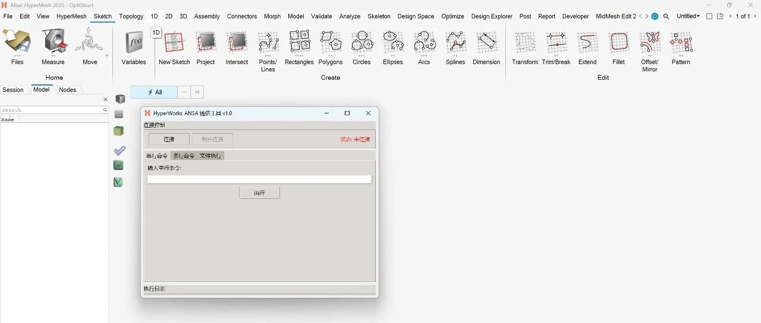Open the Edit menu
The image size is (761, 323).
point(24,17)
